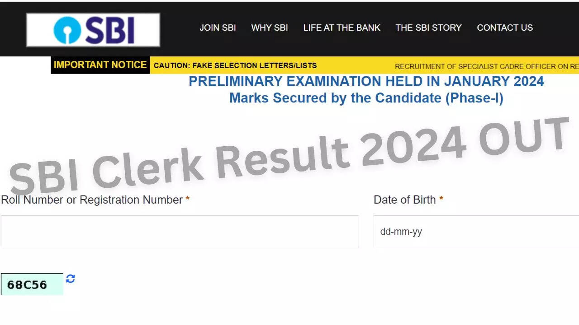Screen dimensions: 579x325
Task: Select LIFE AT THE BANK
Action: [x=342, y=28]
